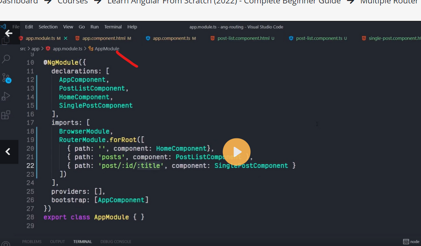Open the Terminal menu in menu bar
This screenshot has height=246, width=421.
113,27
